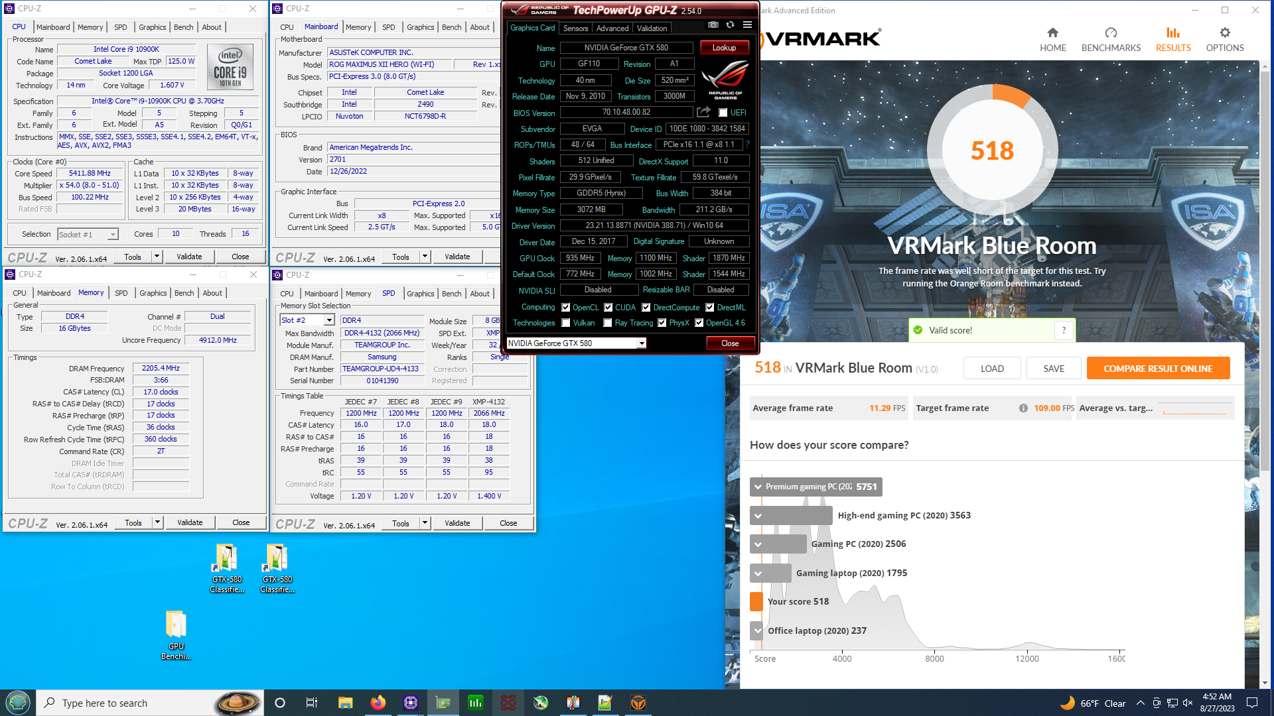Toggle the DirectML checkbox
The width and height of the screenshot is (1274, 716).
[709, 308]
